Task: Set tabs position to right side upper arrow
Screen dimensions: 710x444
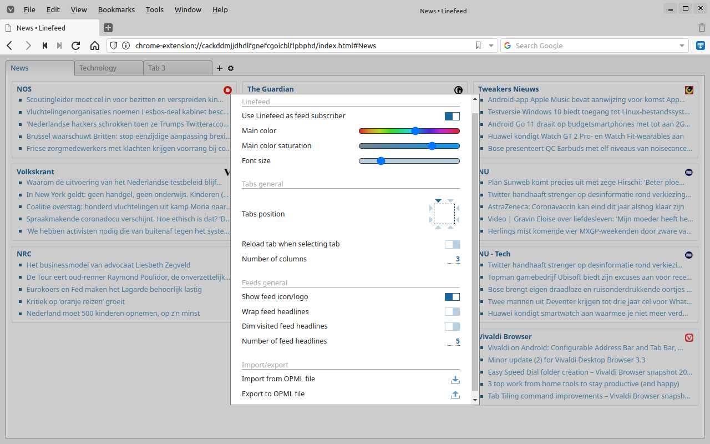Action: coord(457,208)
